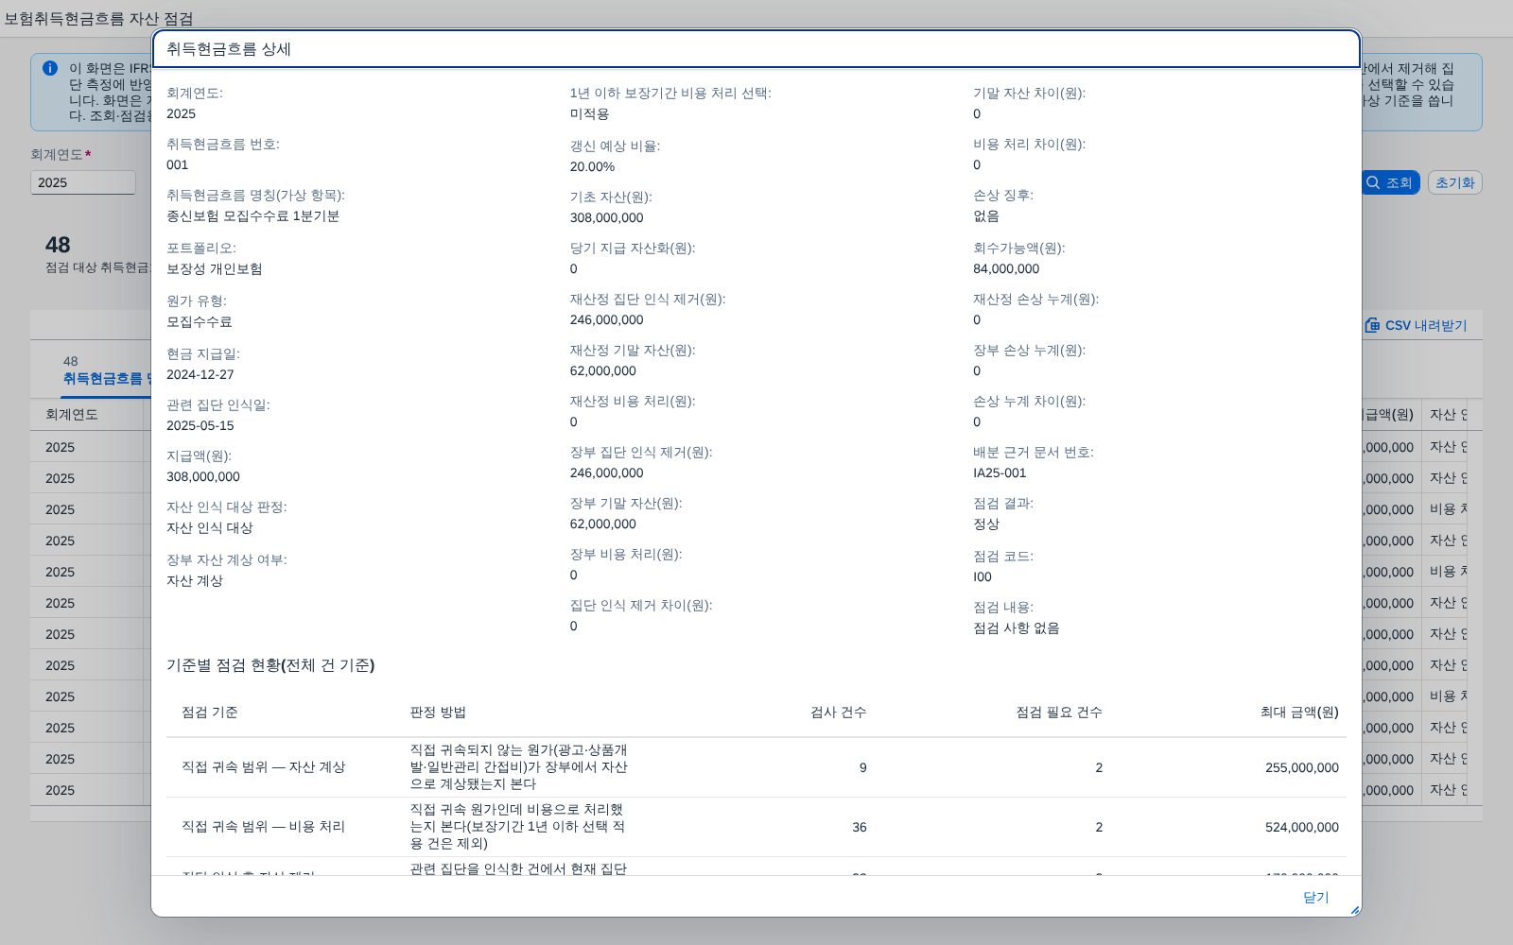The height and width of the screenshot is (945, 1513).
Task: Click the 검사 건수 column header
Action: [838, 712]
